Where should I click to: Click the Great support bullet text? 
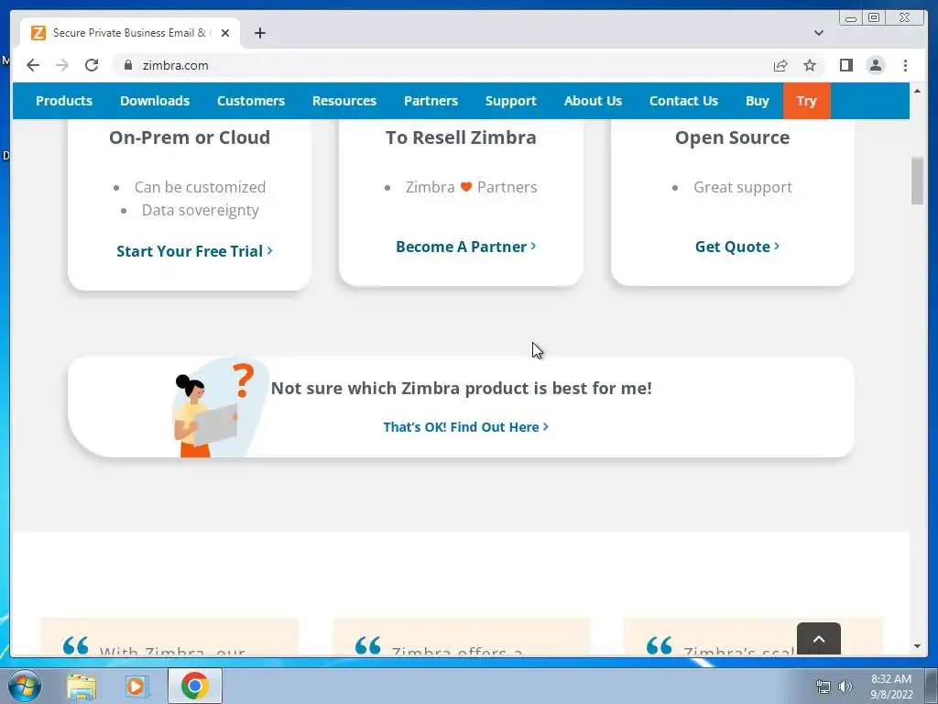pyautogui.click(x=742, y=187)
